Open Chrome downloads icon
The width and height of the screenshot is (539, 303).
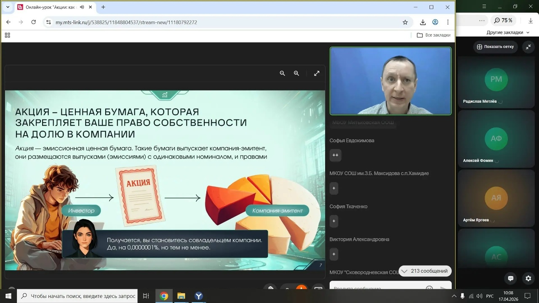(423, 22)
